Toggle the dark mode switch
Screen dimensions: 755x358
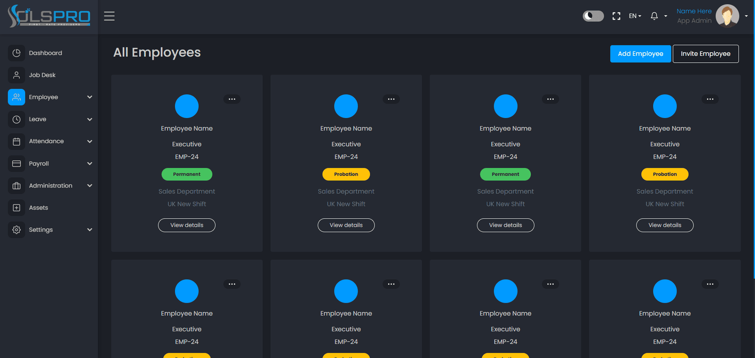[593, 16]
